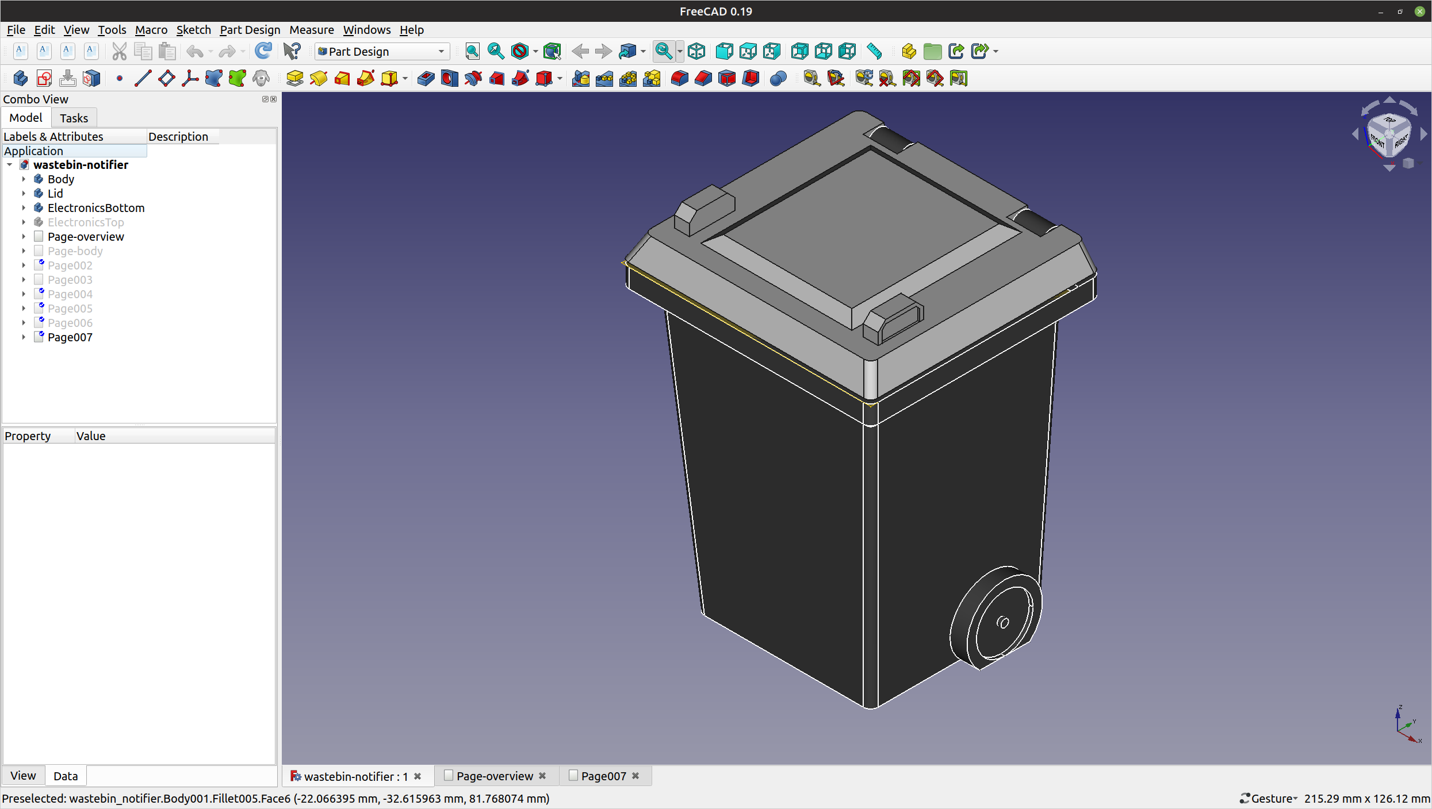Viewport: 1432px width, 809px height.
Task: Click Fit all in the view toolbar
Action: (472, 51)
